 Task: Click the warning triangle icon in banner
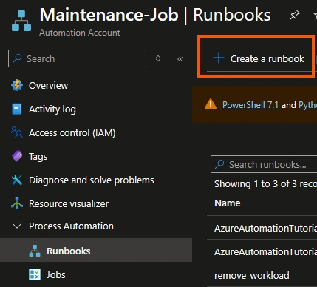(x=211, y=104)
